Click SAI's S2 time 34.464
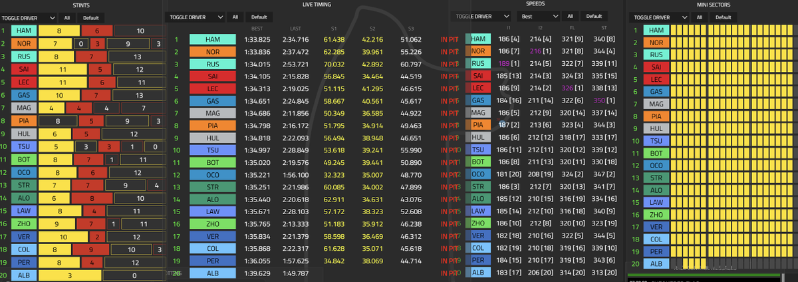The width and height of the screenshot is (798, 282). [x=372, y=76]
